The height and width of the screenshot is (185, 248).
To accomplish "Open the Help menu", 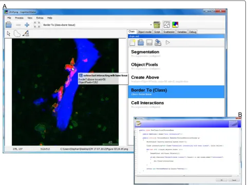I will [x=50, y=18].
